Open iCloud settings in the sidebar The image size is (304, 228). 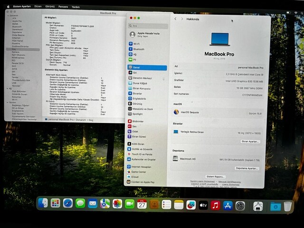point(133,177)
